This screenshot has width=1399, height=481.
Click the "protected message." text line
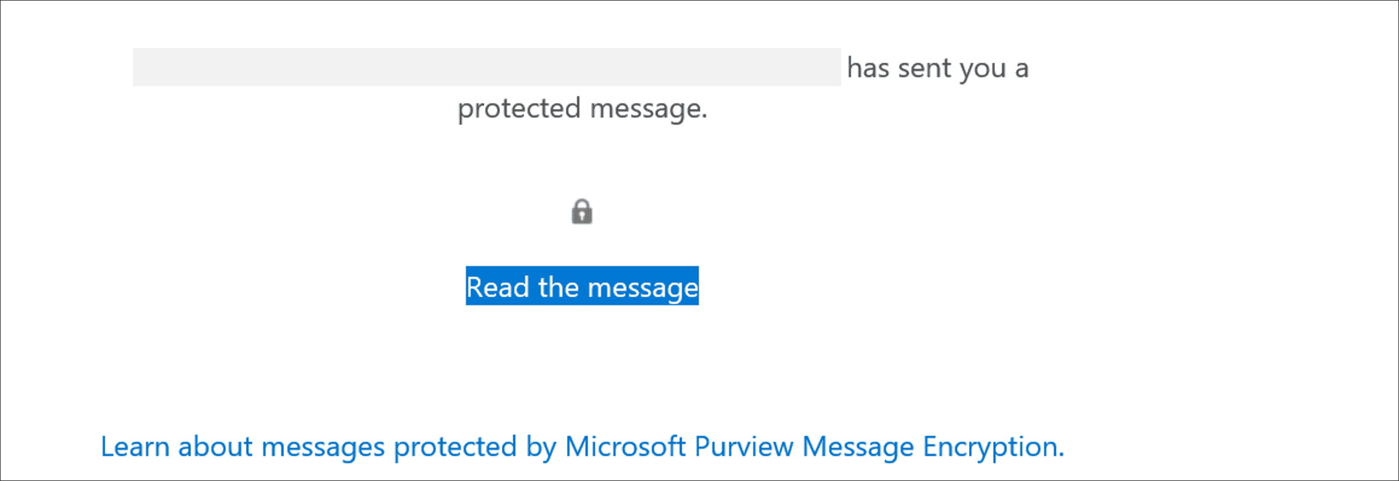click(582, 108)
